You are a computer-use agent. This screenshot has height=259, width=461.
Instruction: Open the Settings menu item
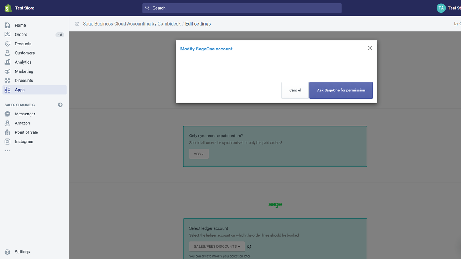click(22, 252)
